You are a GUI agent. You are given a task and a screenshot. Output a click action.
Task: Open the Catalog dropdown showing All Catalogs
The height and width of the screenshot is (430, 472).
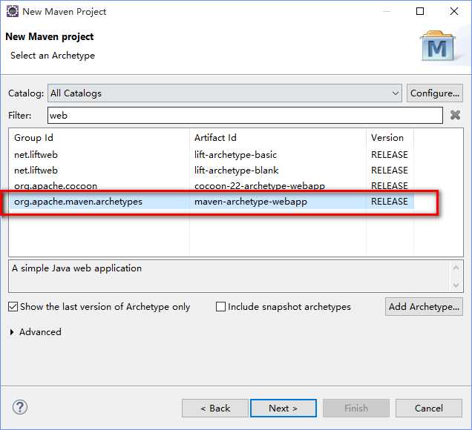point(225,93)
